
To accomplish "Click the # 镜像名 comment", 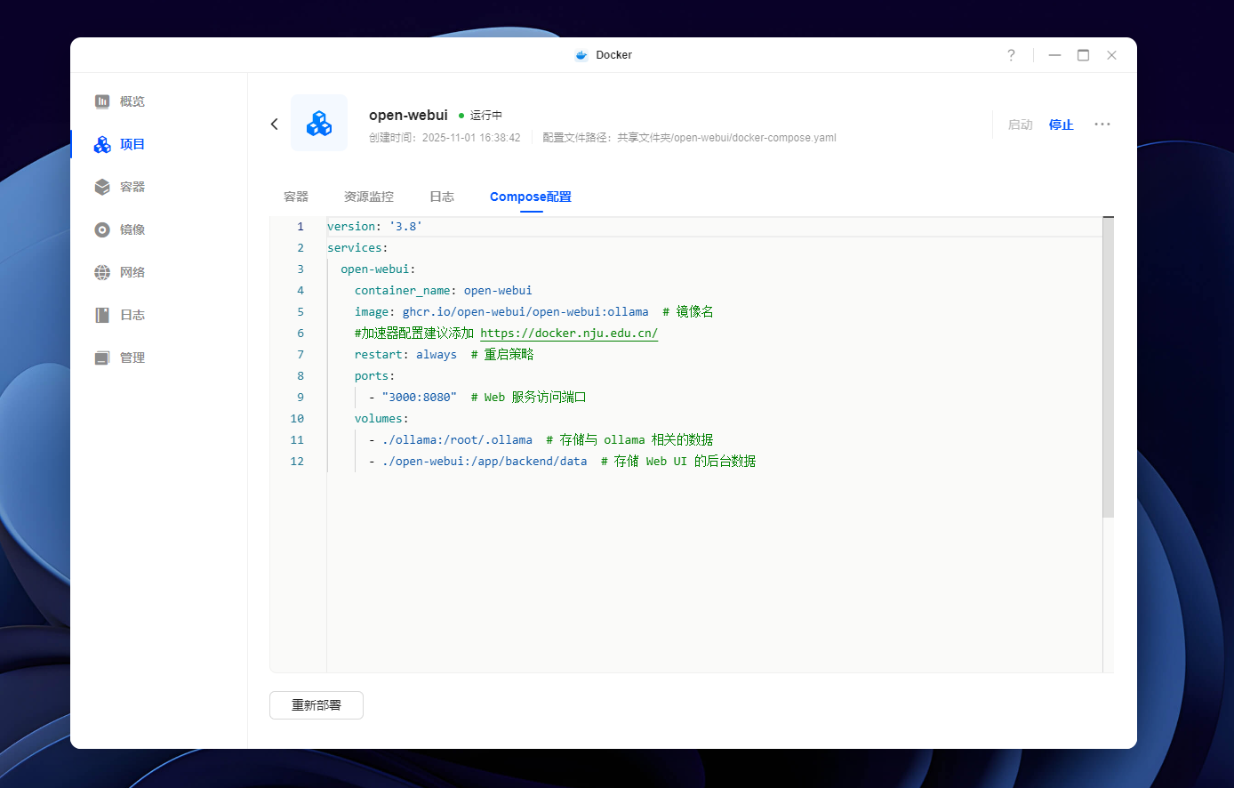I will [688, 312].
